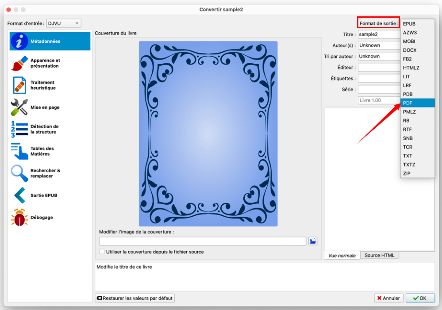Viewport: 442px width, 310px height.
Task: Close the Convertir sample2 window
Action: pos(8,10)
